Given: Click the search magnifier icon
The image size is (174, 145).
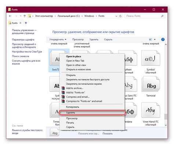Looking at the screenshot, I should click(162, 16).
